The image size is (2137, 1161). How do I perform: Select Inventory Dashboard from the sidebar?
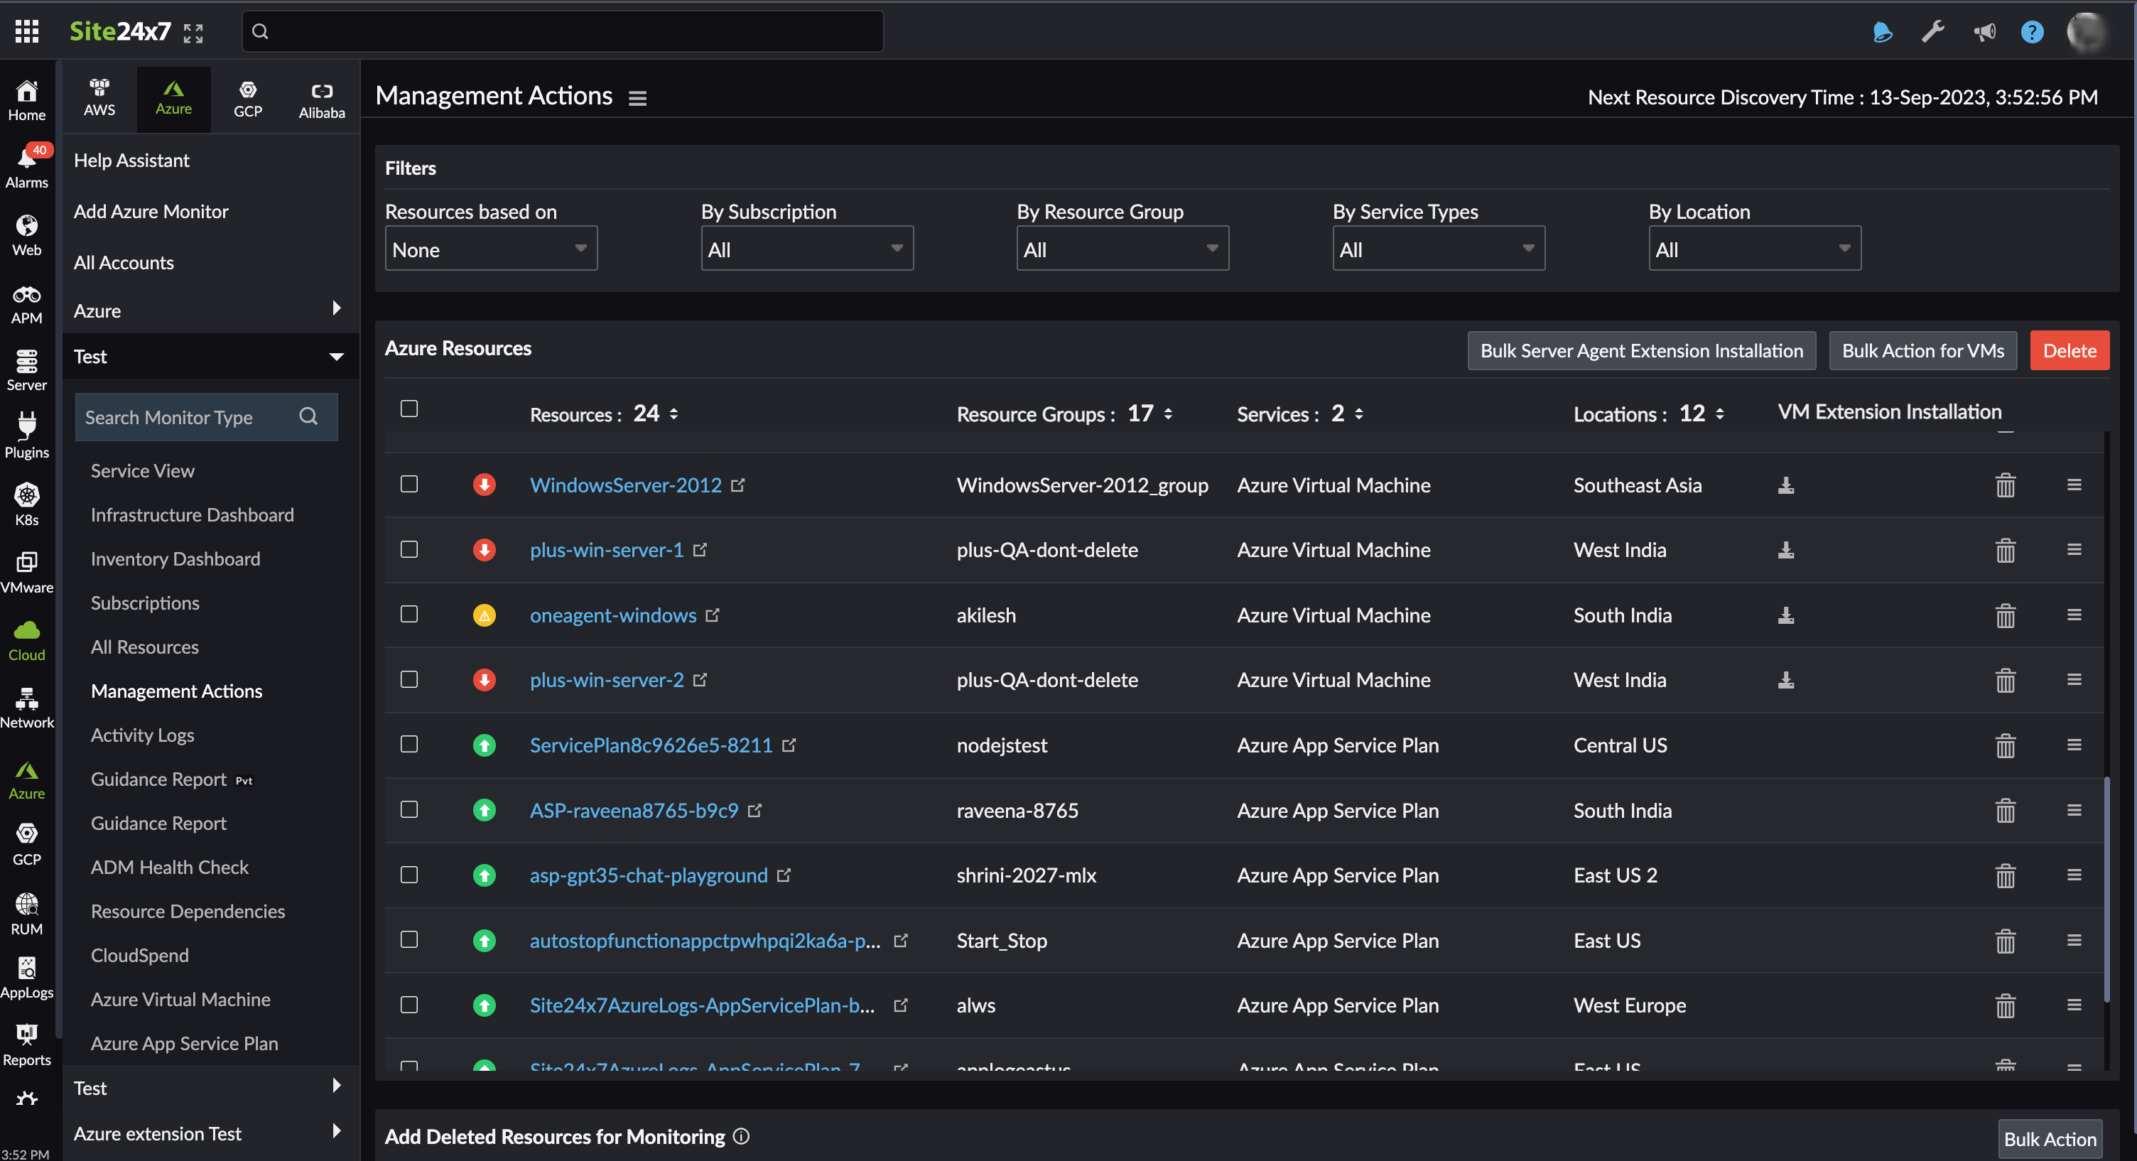(175, 558)
